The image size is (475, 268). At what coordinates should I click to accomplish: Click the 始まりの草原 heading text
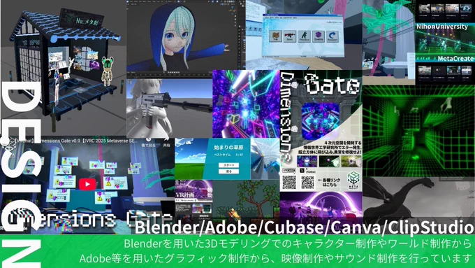tap(228, 147)
